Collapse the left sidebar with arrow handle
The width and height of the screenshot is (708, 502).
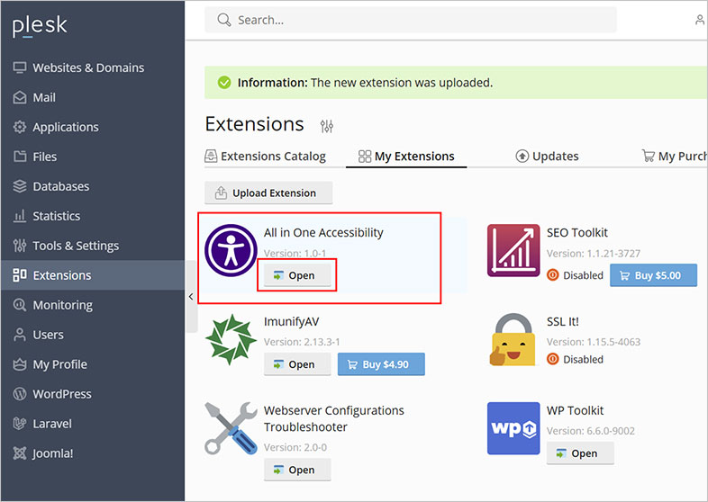tap(191, 297)
